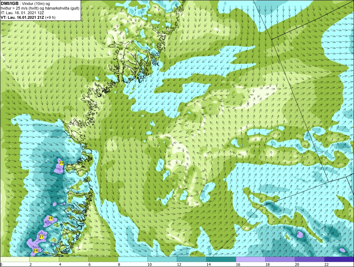Click the yellow gust label 27

41,237
